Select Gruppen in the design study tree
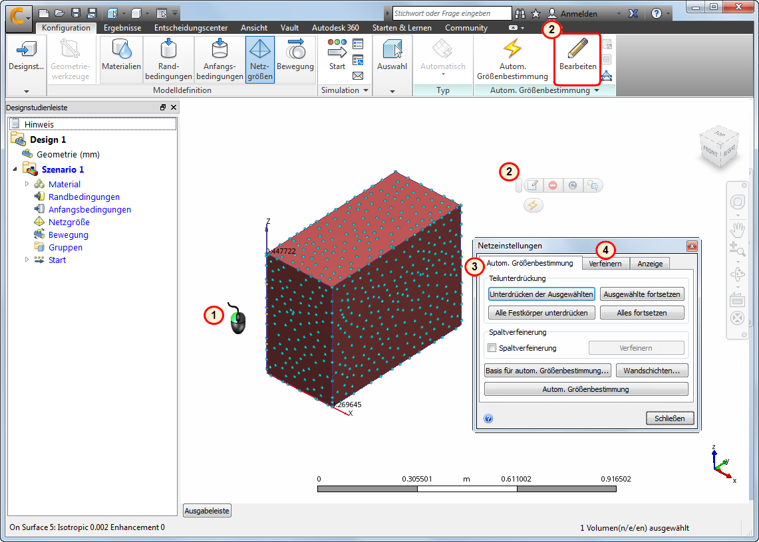 point(65,247)
